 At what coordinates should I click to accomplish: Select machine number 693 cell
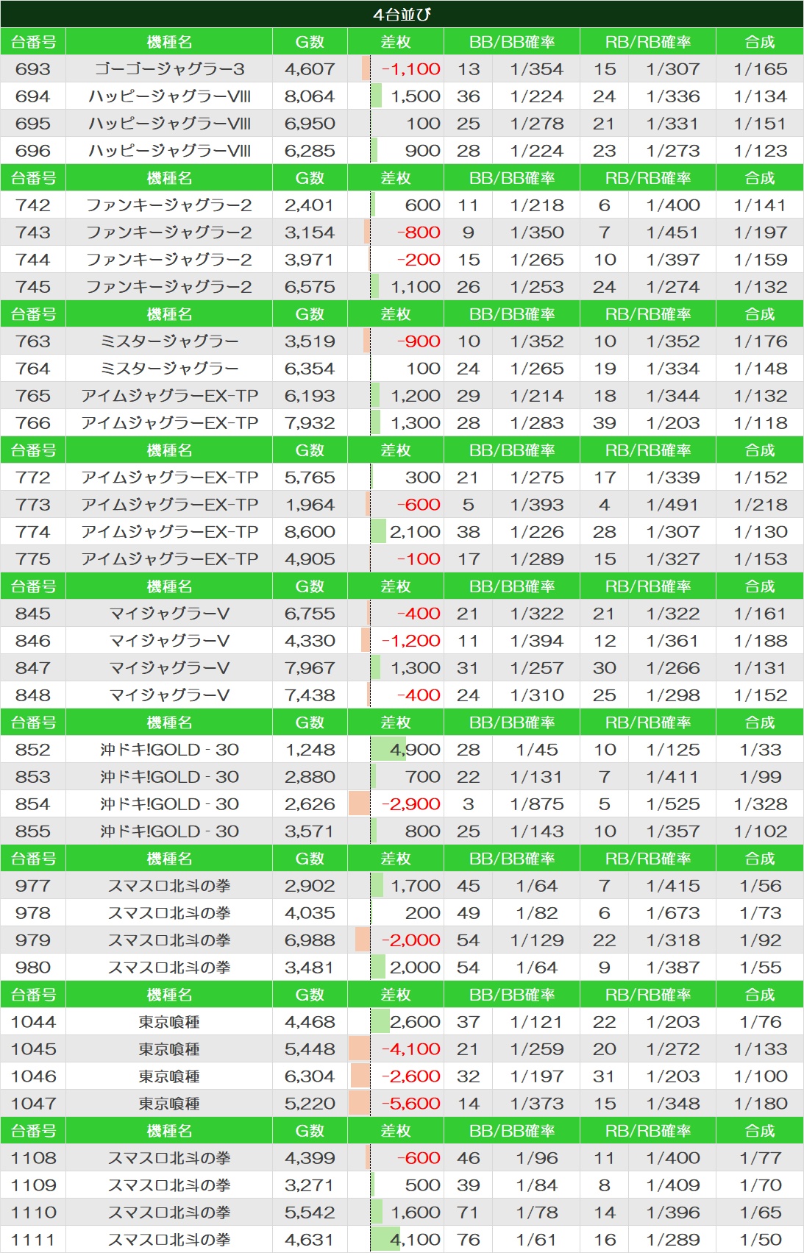point(33,69)
